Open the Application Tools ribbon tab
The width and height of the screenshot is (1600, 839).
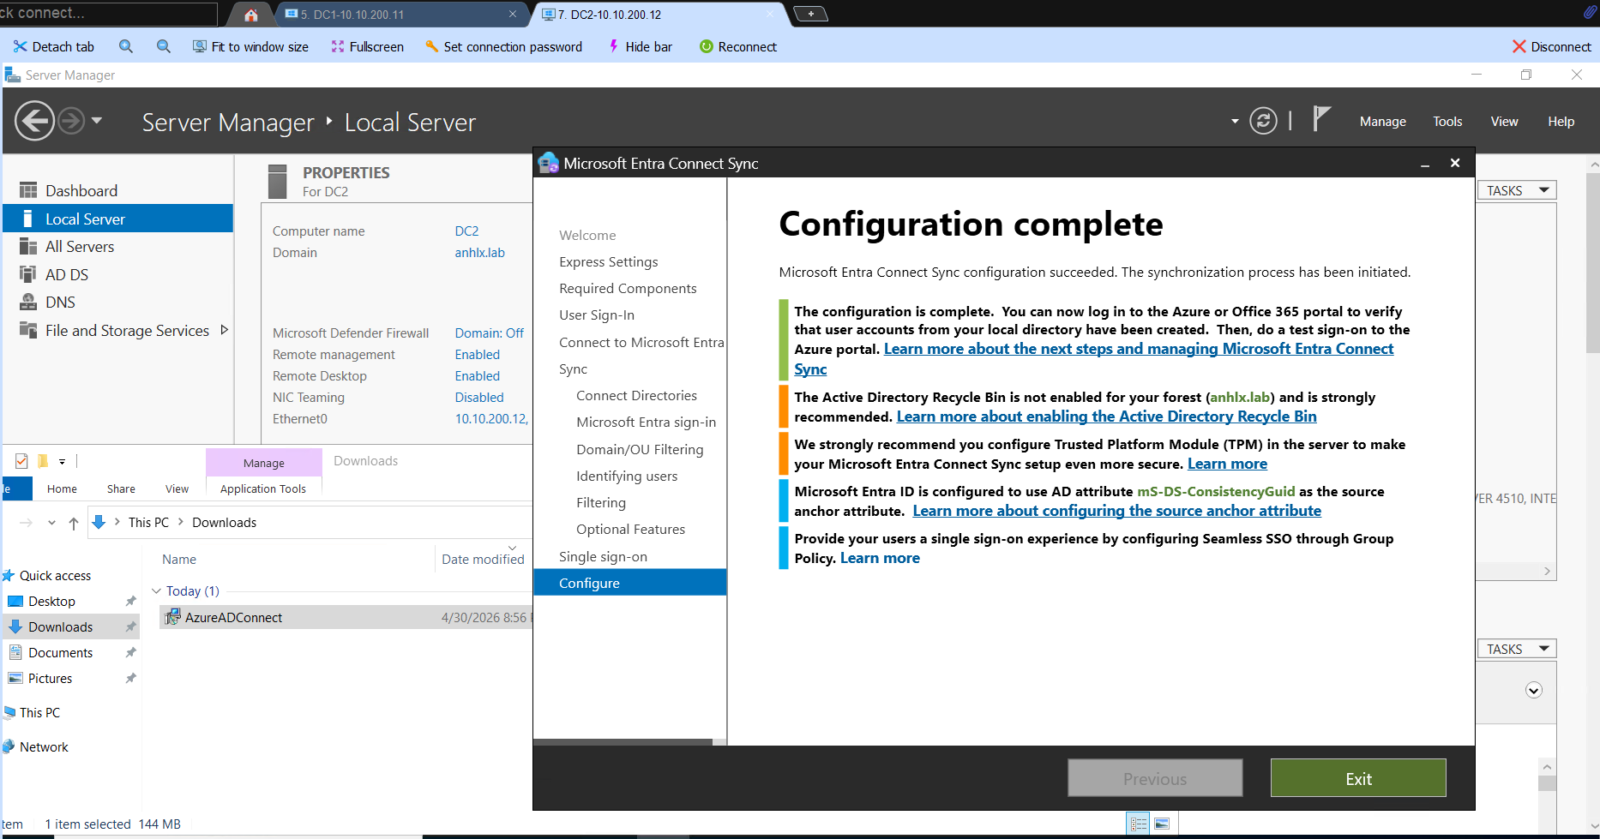(263, 488)
